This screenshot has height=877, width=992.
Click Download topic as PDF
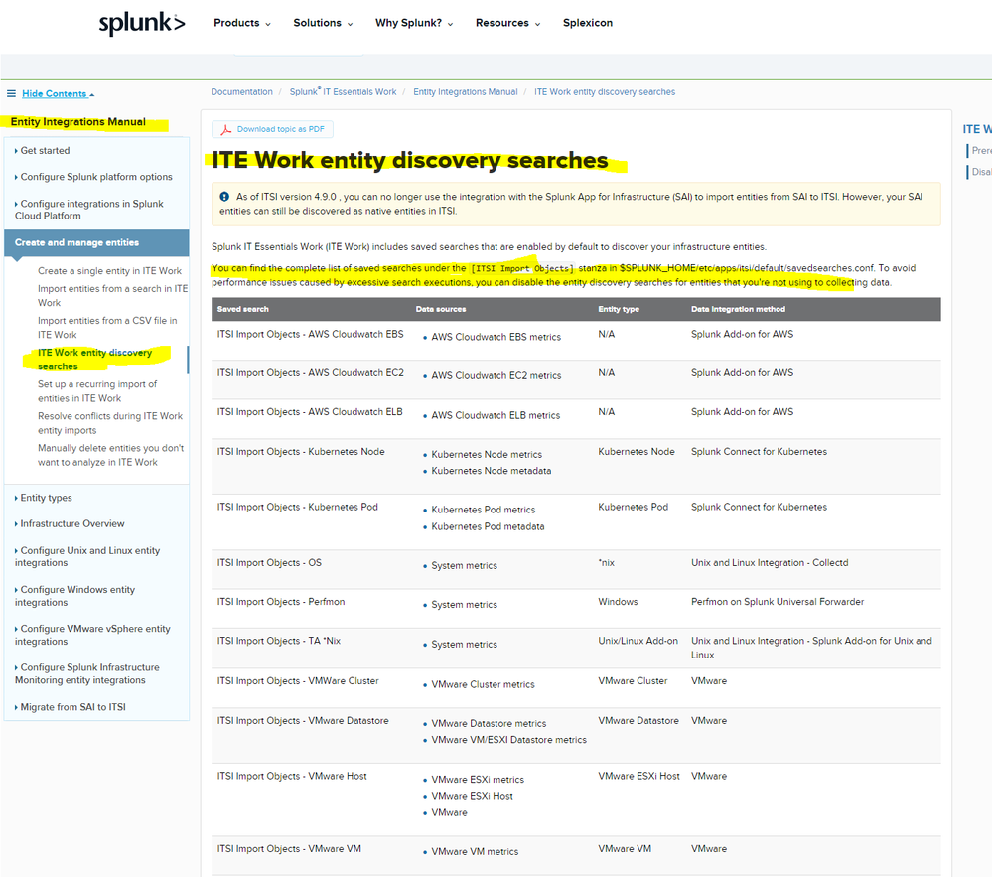point(273,129)
